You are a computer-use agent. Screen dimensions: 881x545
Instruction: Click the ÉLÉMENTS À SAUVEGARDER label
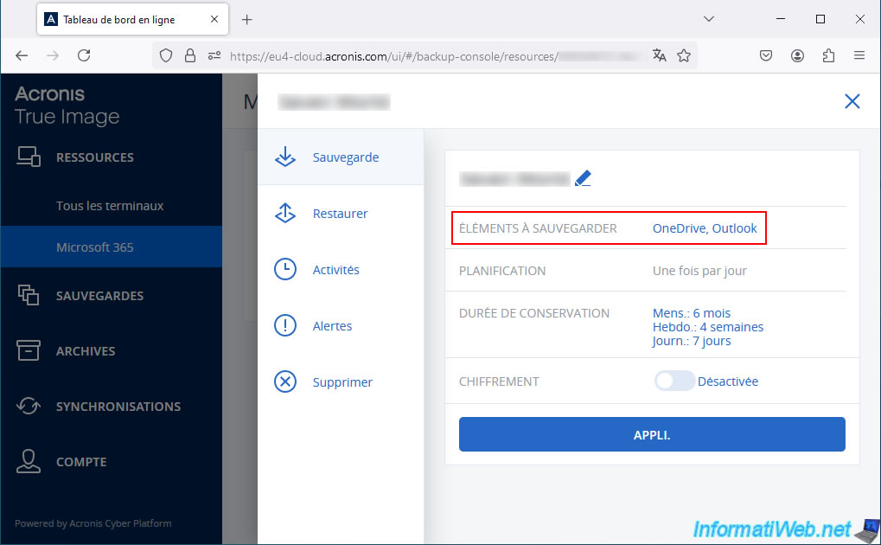(538, 228)
